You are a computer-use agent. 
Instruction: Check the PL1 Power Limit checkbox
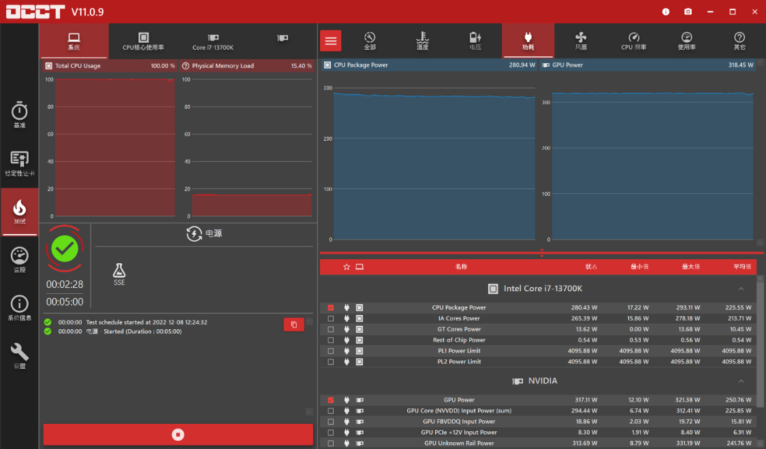point(331,351)
